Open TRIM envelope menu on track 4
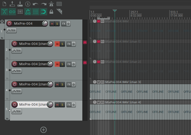This screenshot has height=135, width=191. tap(17, 91)
